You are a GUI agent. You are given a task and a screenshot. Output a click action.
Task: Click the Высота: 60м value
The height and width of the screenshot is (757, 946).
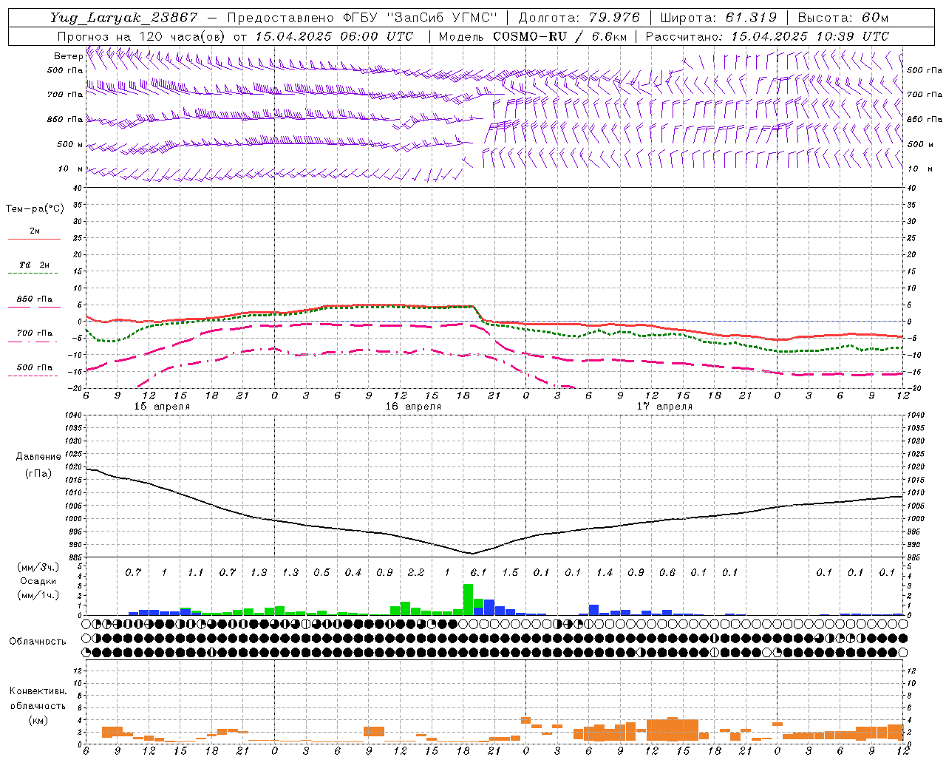pyautogui.click(x=843, y=18)
